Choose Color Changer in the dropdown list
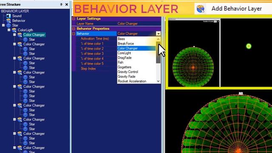Screen dimensions: 272x153 pos(136,48)
